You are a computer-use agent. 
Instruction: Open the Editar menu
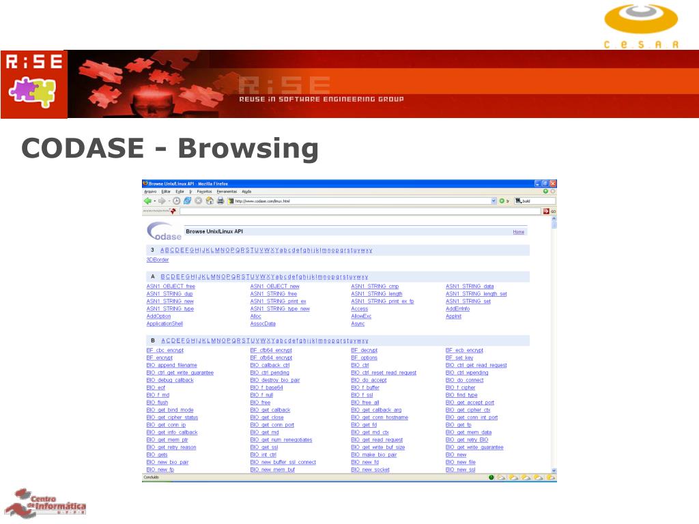coord(166,192)
